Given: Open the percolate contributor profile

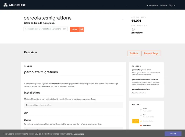Looking at the screenshot, I should click(x=137, y=33).
